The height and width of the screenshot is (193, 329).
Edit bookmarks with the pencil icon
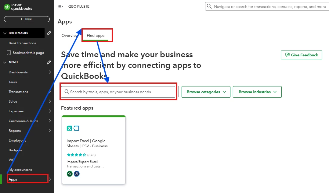click(x=49, y=33)
